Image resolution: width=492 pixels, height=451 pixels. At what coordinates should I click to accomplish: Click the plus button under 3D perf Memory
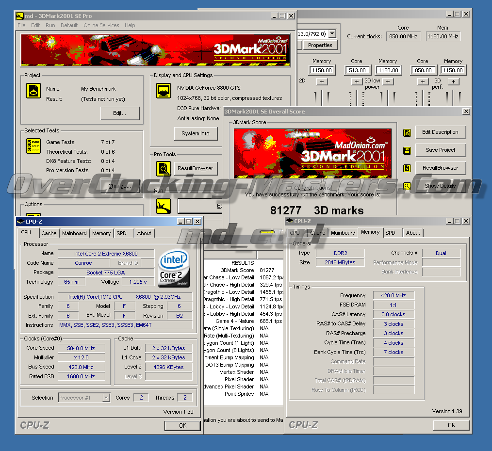(x=453, y=82)
